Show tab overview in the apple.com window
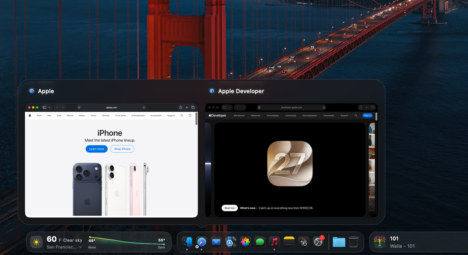 193,107
